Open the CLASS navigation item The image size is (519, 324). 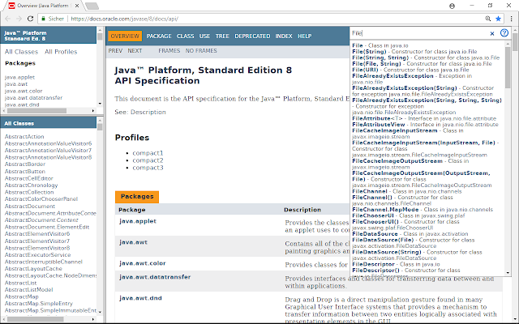tap(186, 36)
